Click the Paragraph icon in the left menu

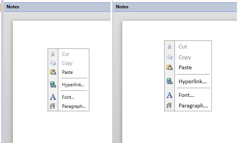(53, 106)
